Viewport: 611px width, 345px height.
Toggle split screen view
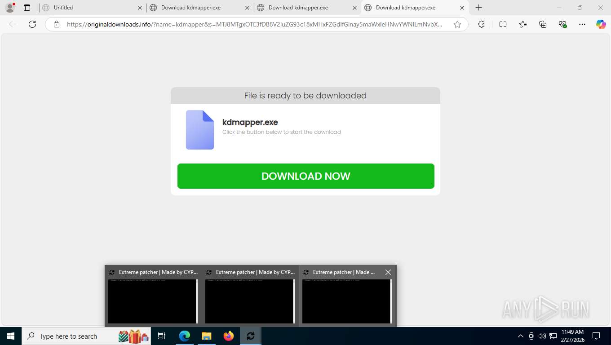[503, 24]
